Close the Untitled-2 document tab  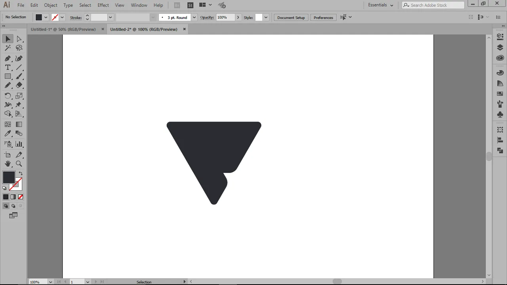(184, 29)
